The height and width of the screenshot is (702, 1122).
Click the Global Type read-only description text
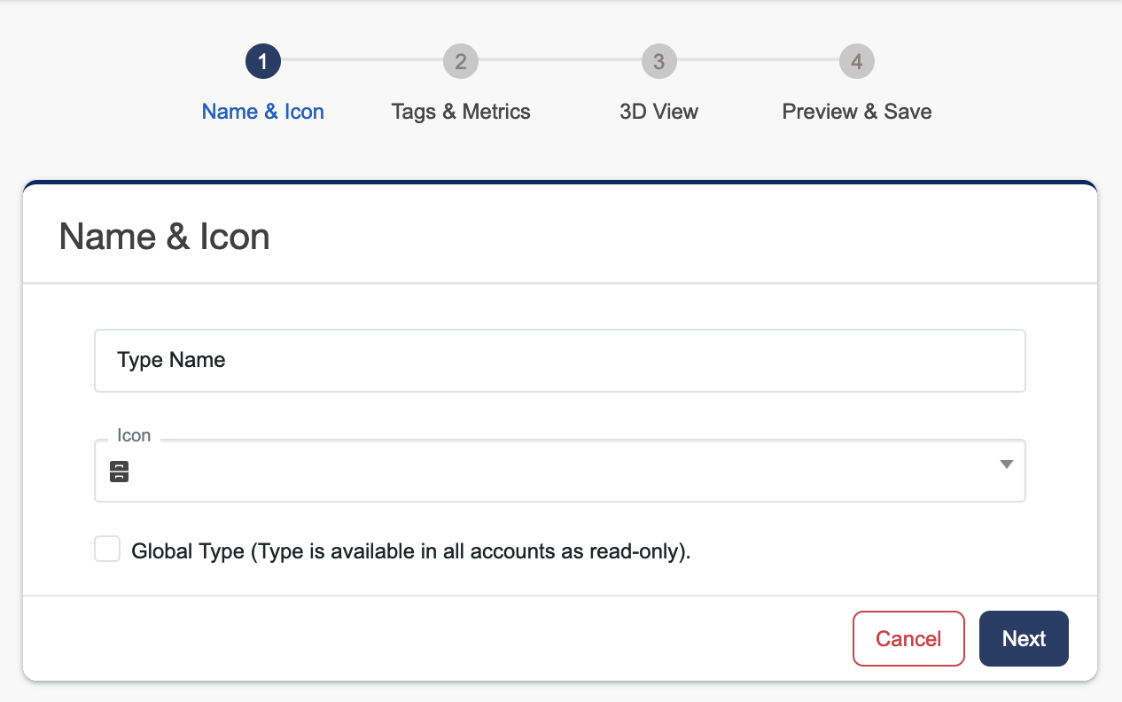[410, 551]
